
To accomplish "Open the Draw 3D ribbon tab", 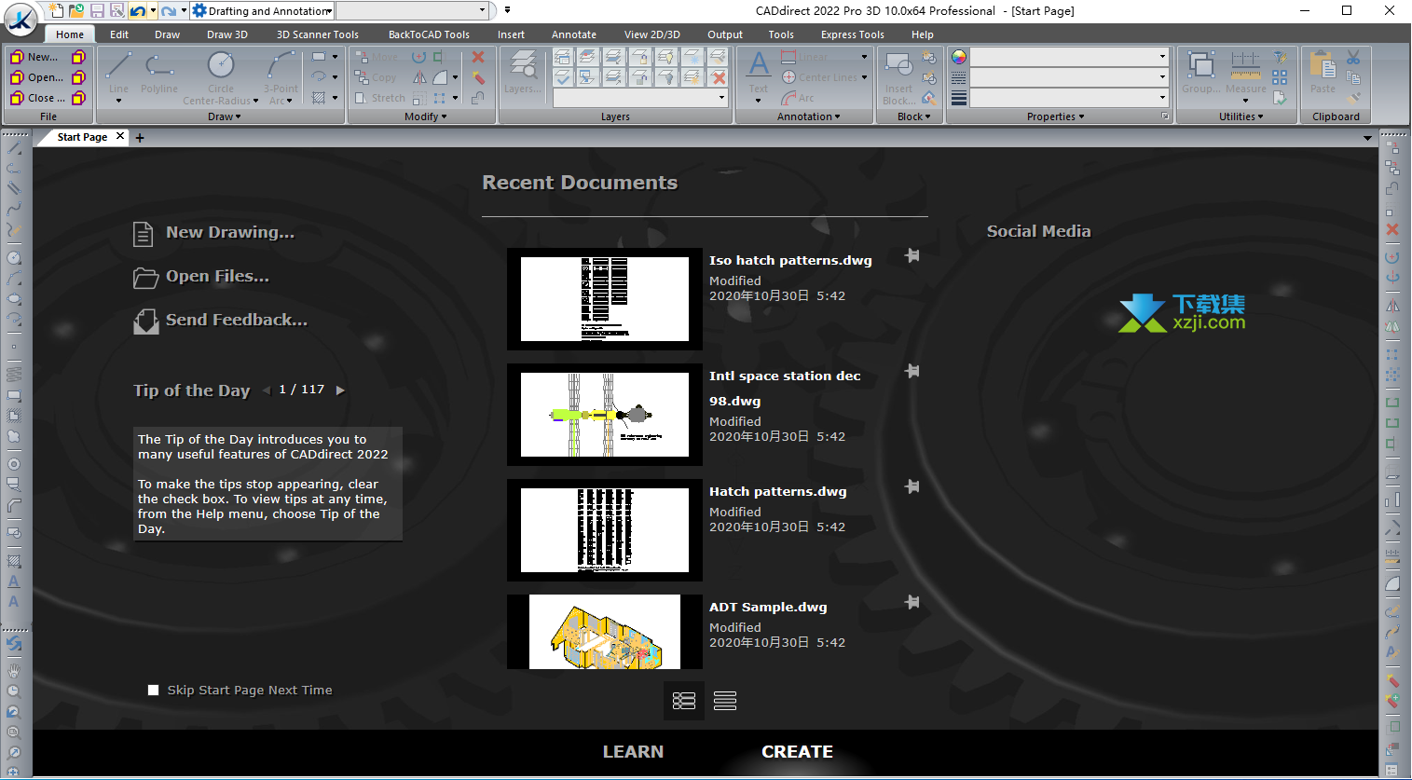I will (x=227, y=34).
